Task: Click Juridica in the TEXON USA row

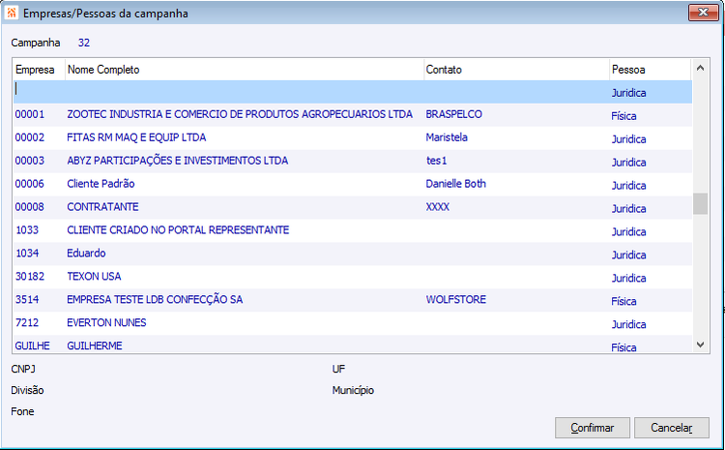Action: coord(629,279)
